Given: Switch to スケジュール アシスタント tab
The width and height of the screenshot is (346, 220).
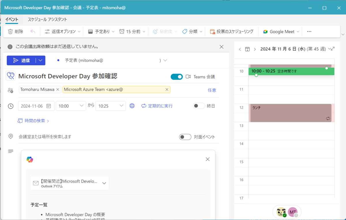Looking at the screenshot, I should tap(47, 20).
